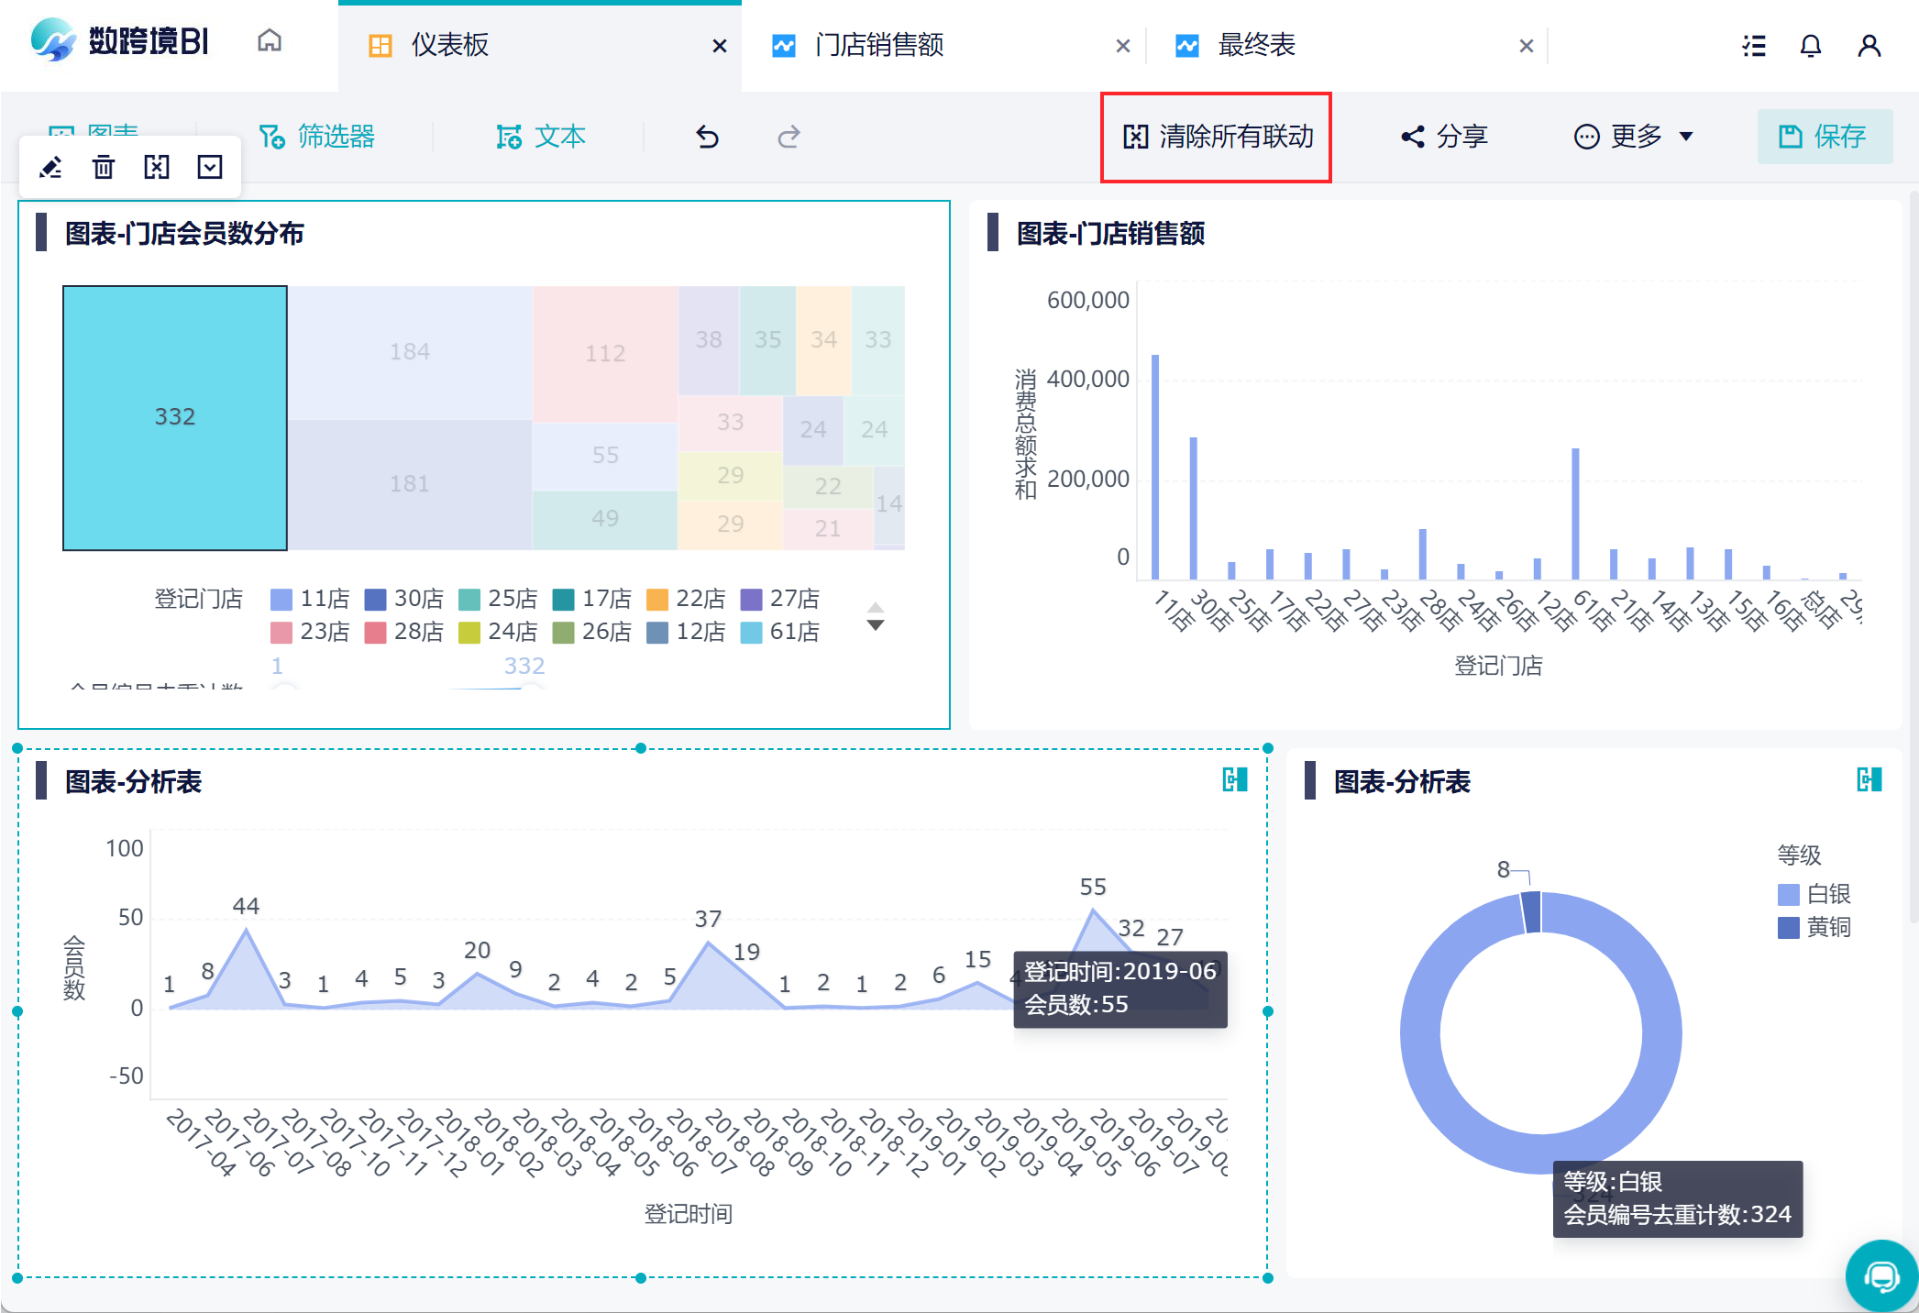
Task: Click the 保存 button
Action: point(1824,138)
